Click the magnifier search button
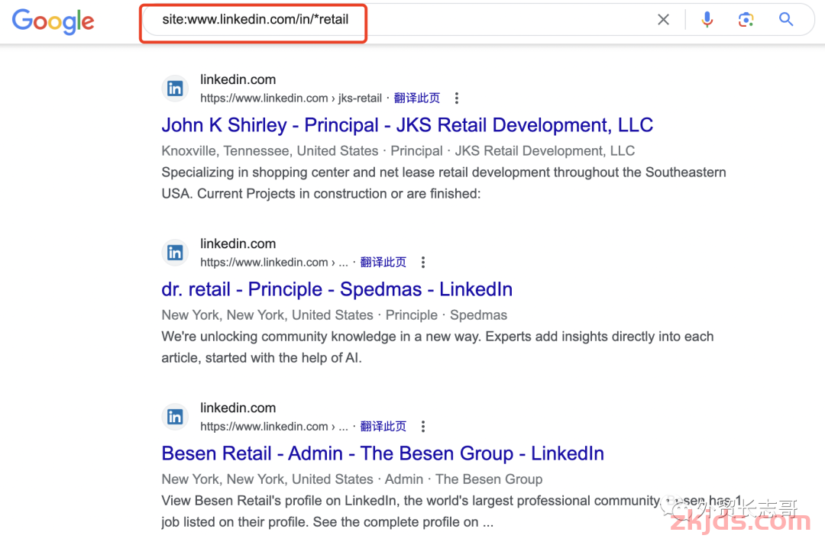 pos(786,19)
